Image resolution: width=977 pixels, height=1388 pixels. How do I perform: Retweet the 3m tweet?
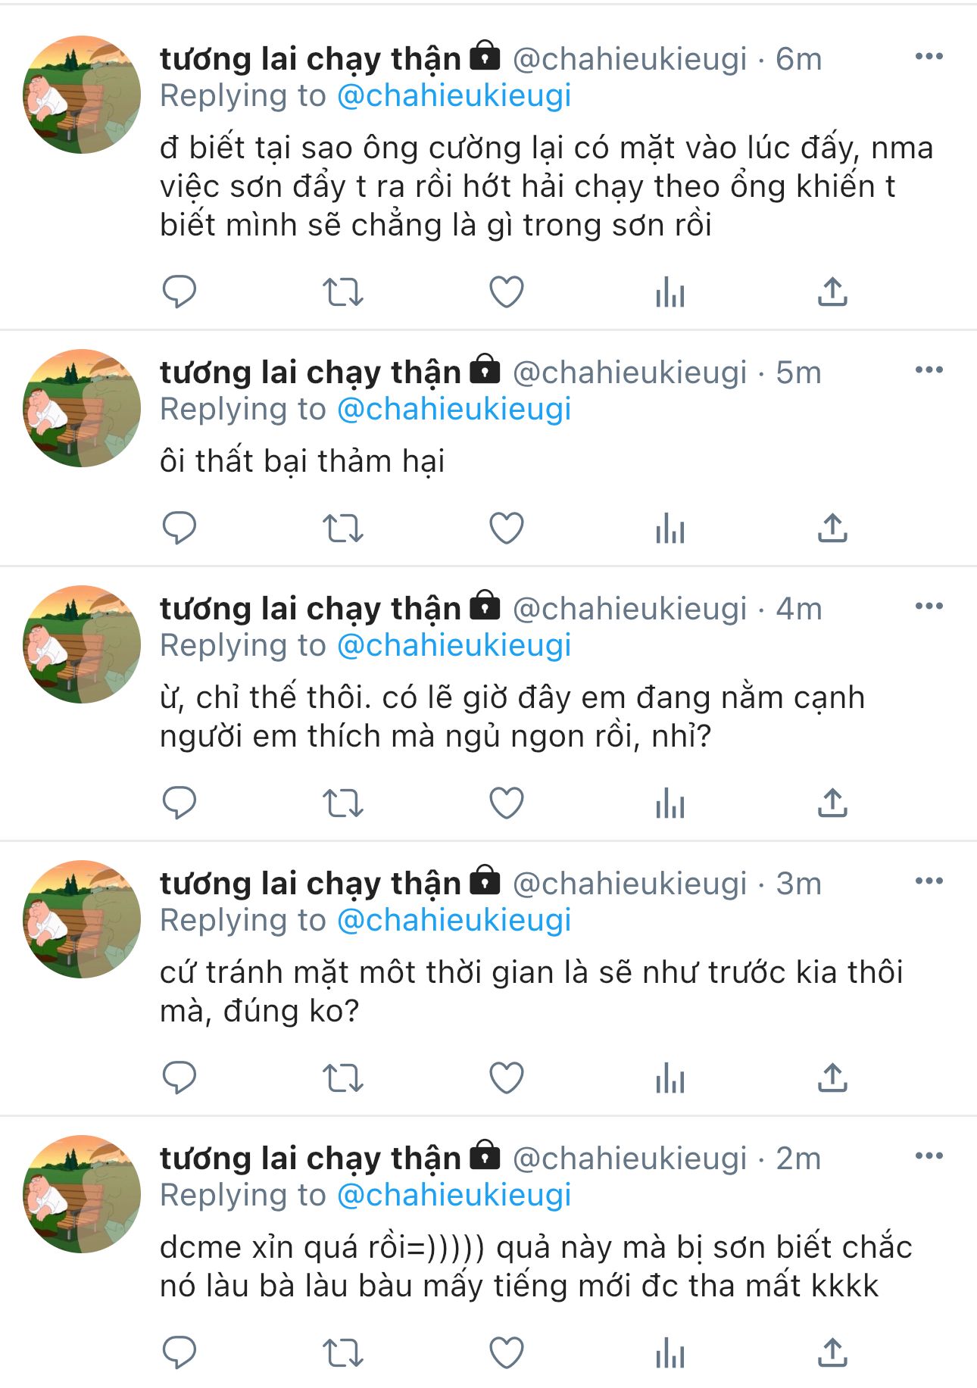343,1078
